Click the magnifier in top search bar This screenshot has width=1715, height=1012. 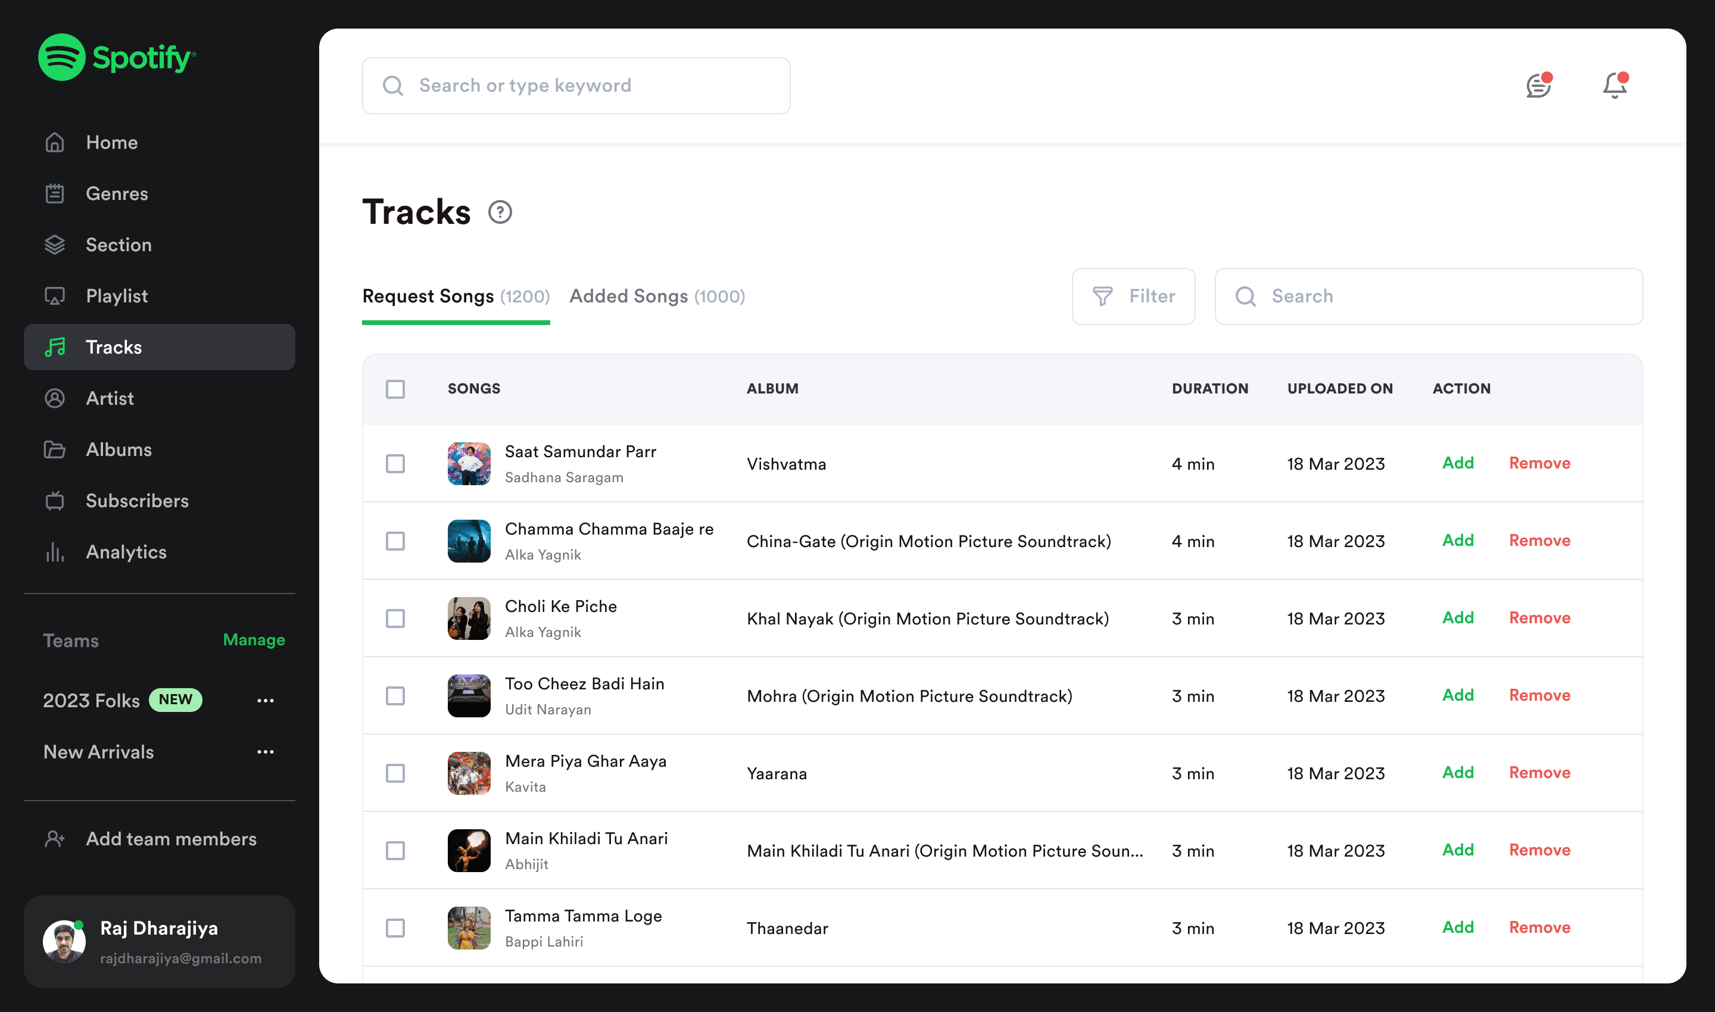click(393, 86)
